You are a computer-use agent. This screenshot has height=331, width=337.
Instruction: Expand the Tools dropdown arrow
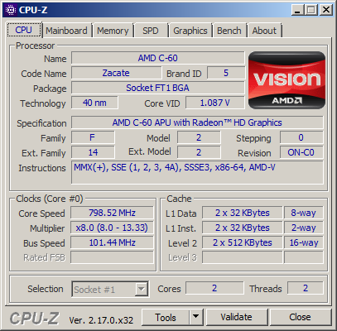pos(196,318)
